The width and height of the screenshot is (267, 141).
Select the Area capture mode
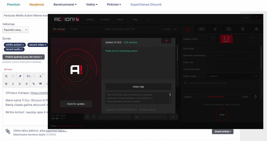click(x=239, y=39)
